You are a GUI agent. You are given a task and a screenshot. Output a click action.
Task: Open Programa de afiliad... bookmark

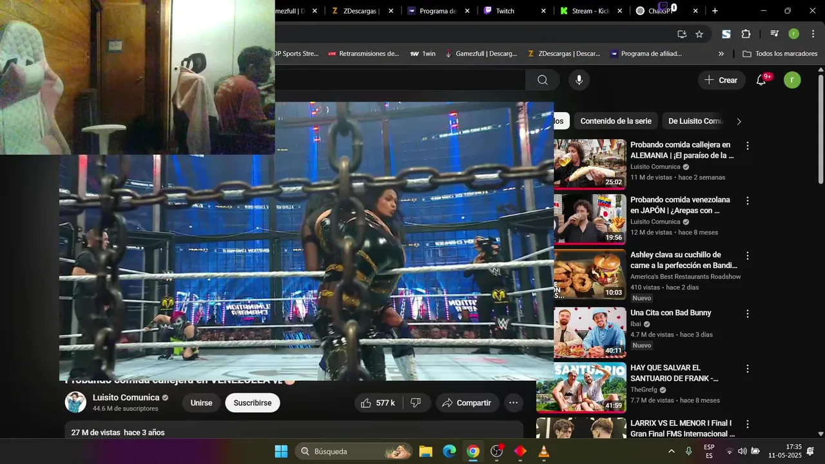pyautogui.click(x=645, y=53)
